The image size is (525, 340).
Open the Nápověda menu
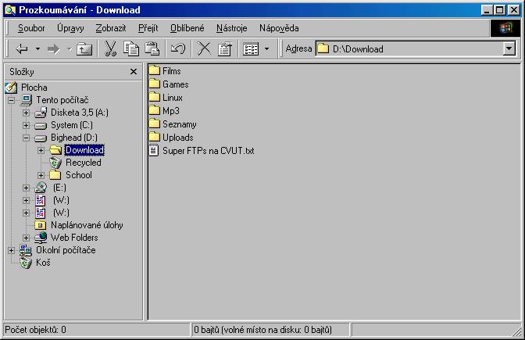(x=279, y=28)
